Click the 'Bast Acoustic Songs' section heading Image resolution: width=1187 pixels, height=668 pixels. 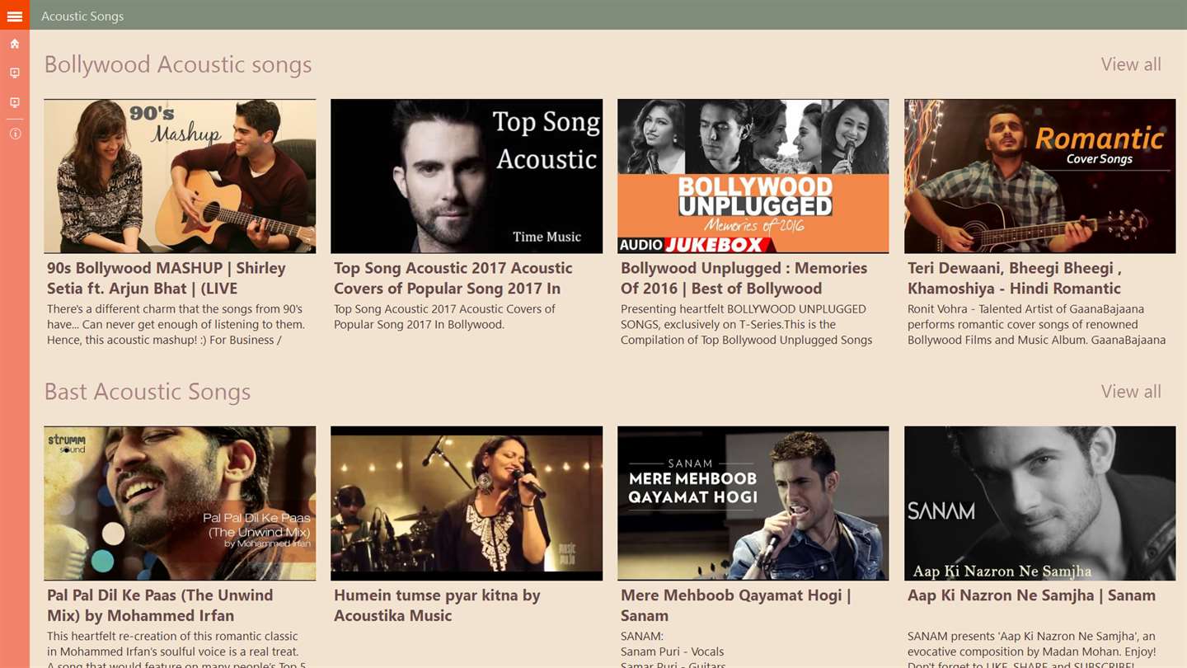point(148,392)
